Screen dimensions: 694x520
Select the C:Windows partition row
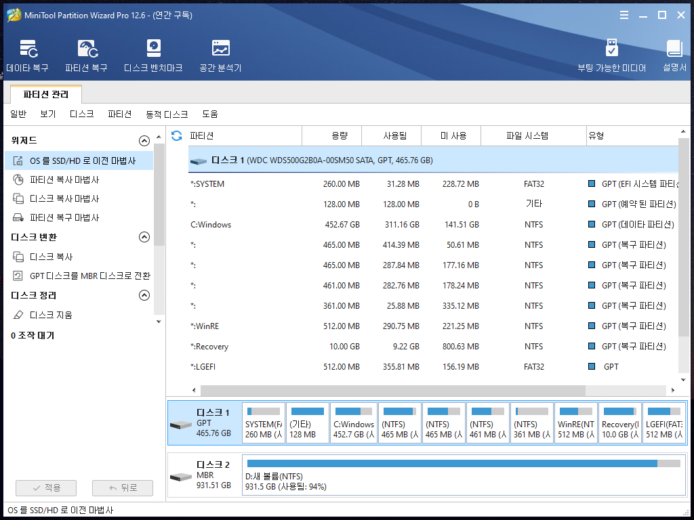433,225
